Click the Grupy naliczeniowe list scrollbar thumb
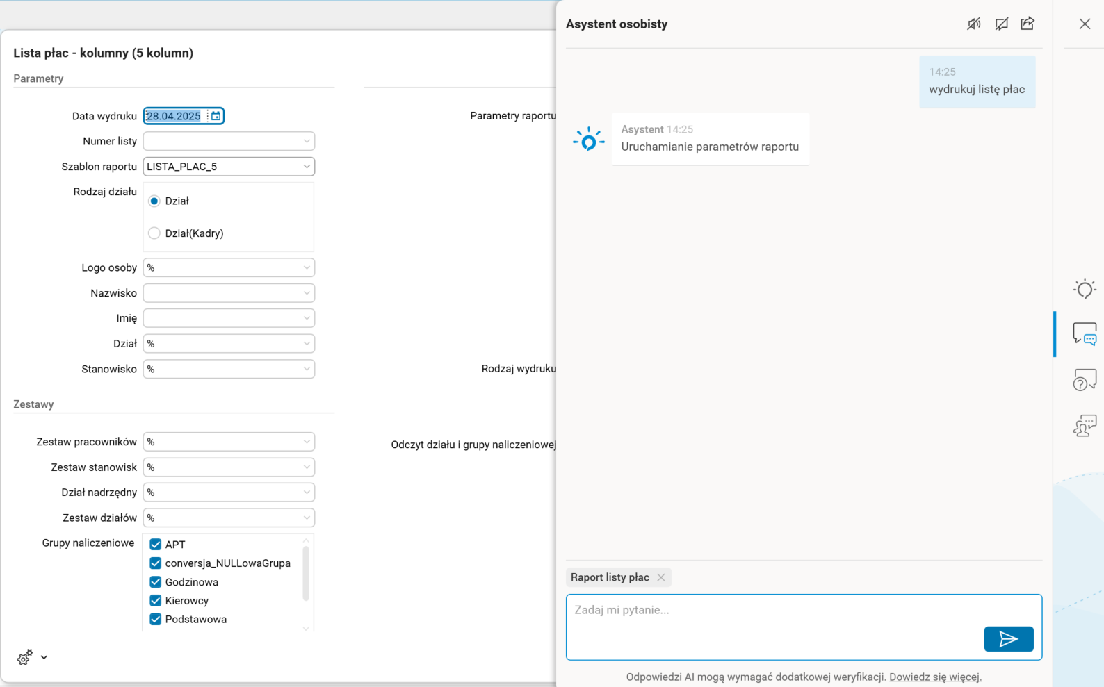The height and width of the screenshot is (687, 1104). 306,573
